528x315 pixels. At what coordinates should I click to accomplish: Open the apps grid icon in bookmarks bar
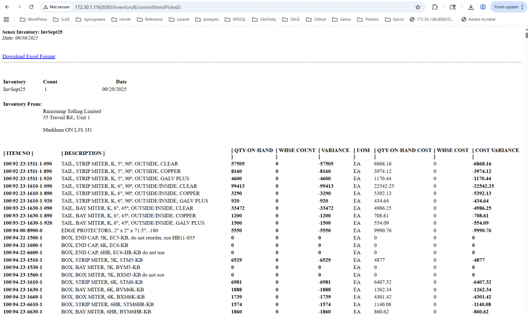(x=6, y=19)
